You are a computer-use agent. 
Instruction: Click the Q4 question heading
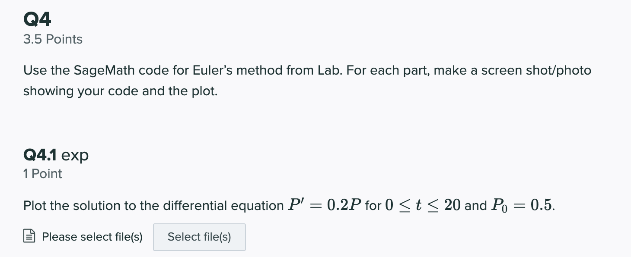pos(38,19)
